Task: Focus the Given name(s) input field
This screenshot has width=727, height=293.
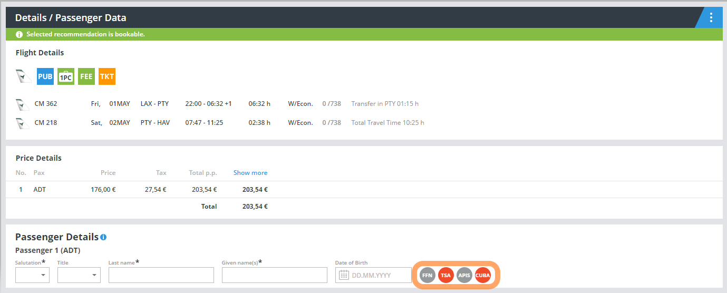Action: 274,275
